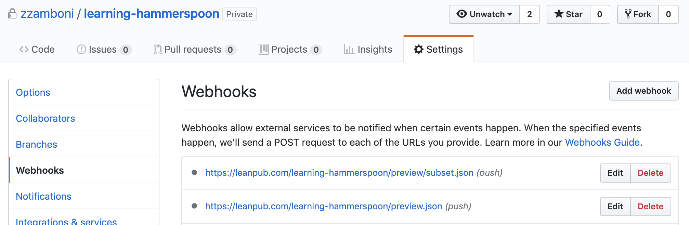Switch to the Code tab
Image resolution: width=689 pixels, height=225 pixels.
pos(37,49)
